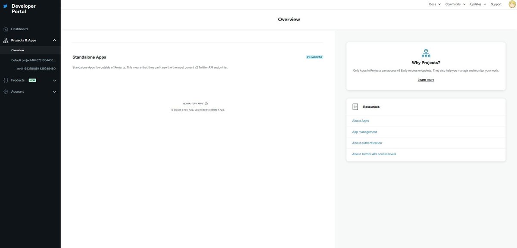Click the 'To create a new App' note
This screenshot has width=517, height=248.
tap(198, 110)
